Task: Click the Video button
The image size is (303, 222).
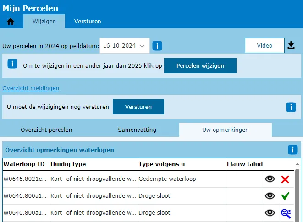Action: pos(264,46)
